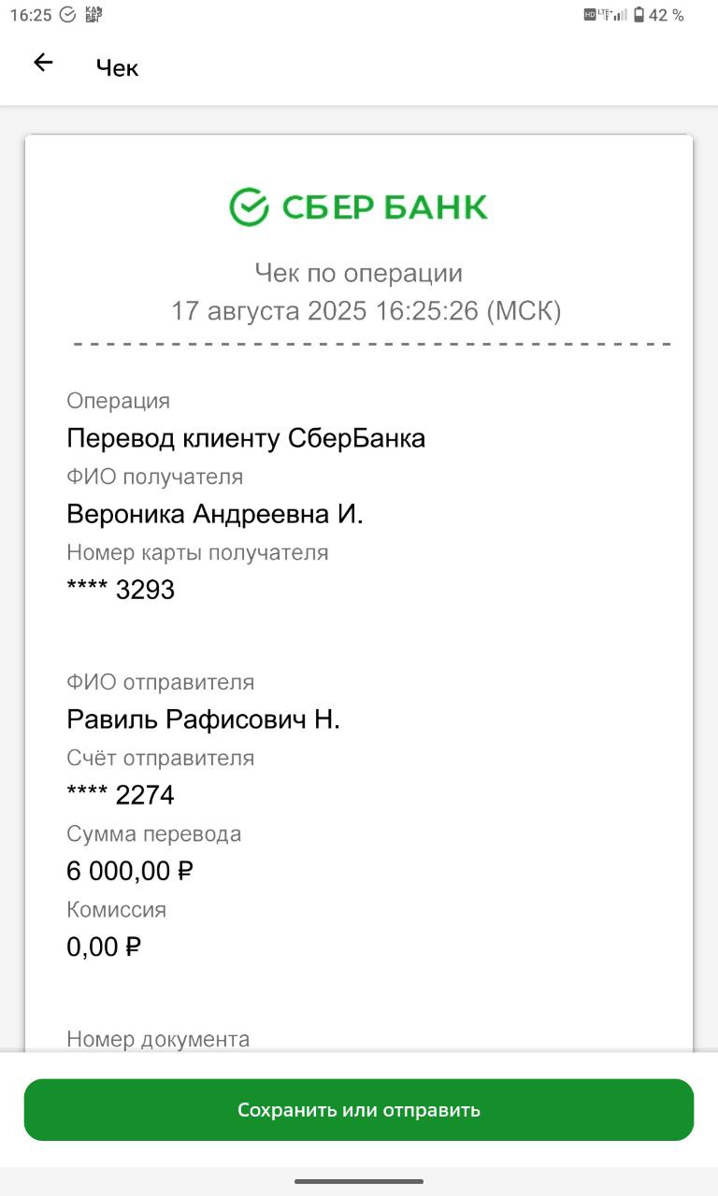Image resolution: width=718 pixels, height=1196 pixels.
Task: Tap the HD indicator icon in status bar
Action: 590,14
